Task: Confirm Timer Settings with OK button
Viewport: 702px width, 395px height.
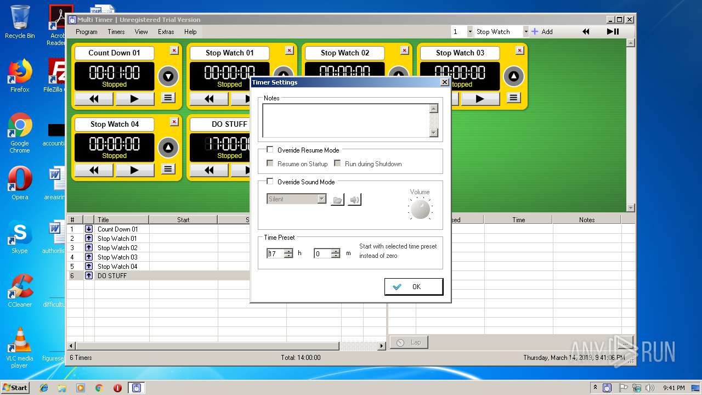Action: [x=414, y=287]
